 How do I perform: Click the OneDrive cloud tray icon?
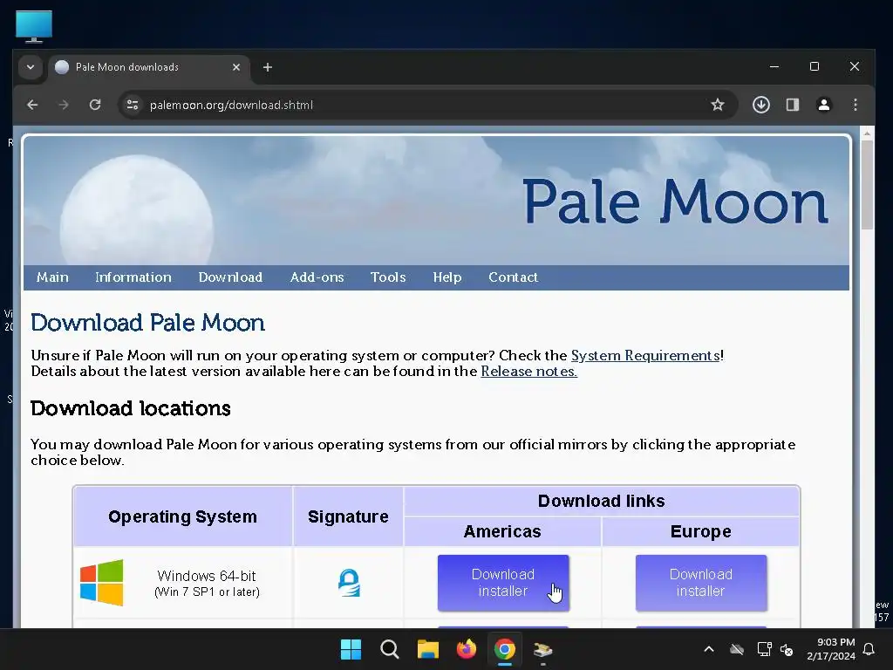[x=737, y=649]
